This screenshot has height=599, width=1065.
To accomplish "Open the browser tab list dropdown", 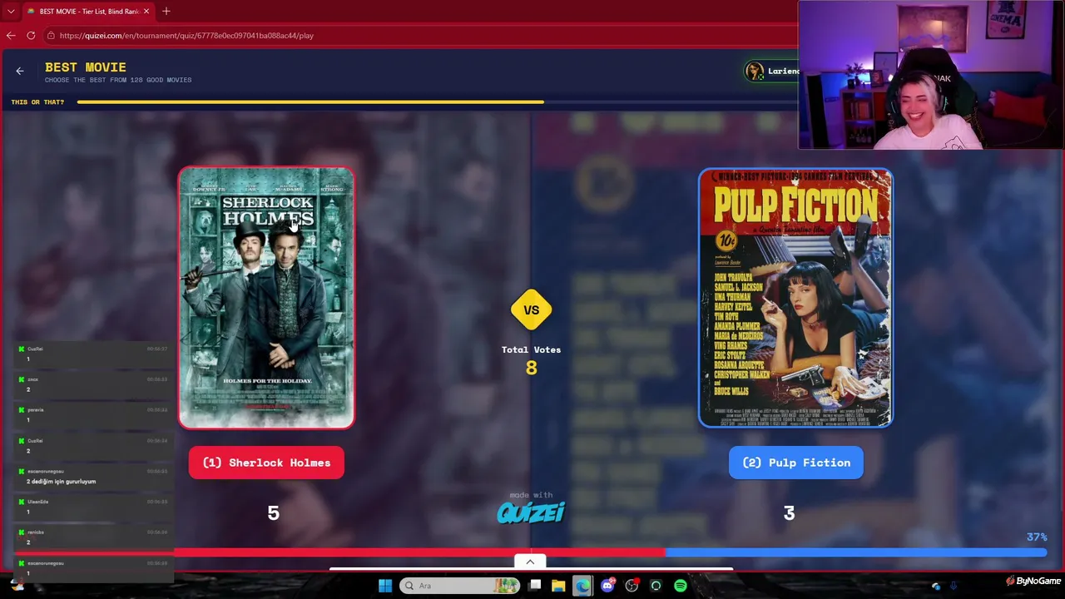I will pyautogui.click(x=11, y=12).
